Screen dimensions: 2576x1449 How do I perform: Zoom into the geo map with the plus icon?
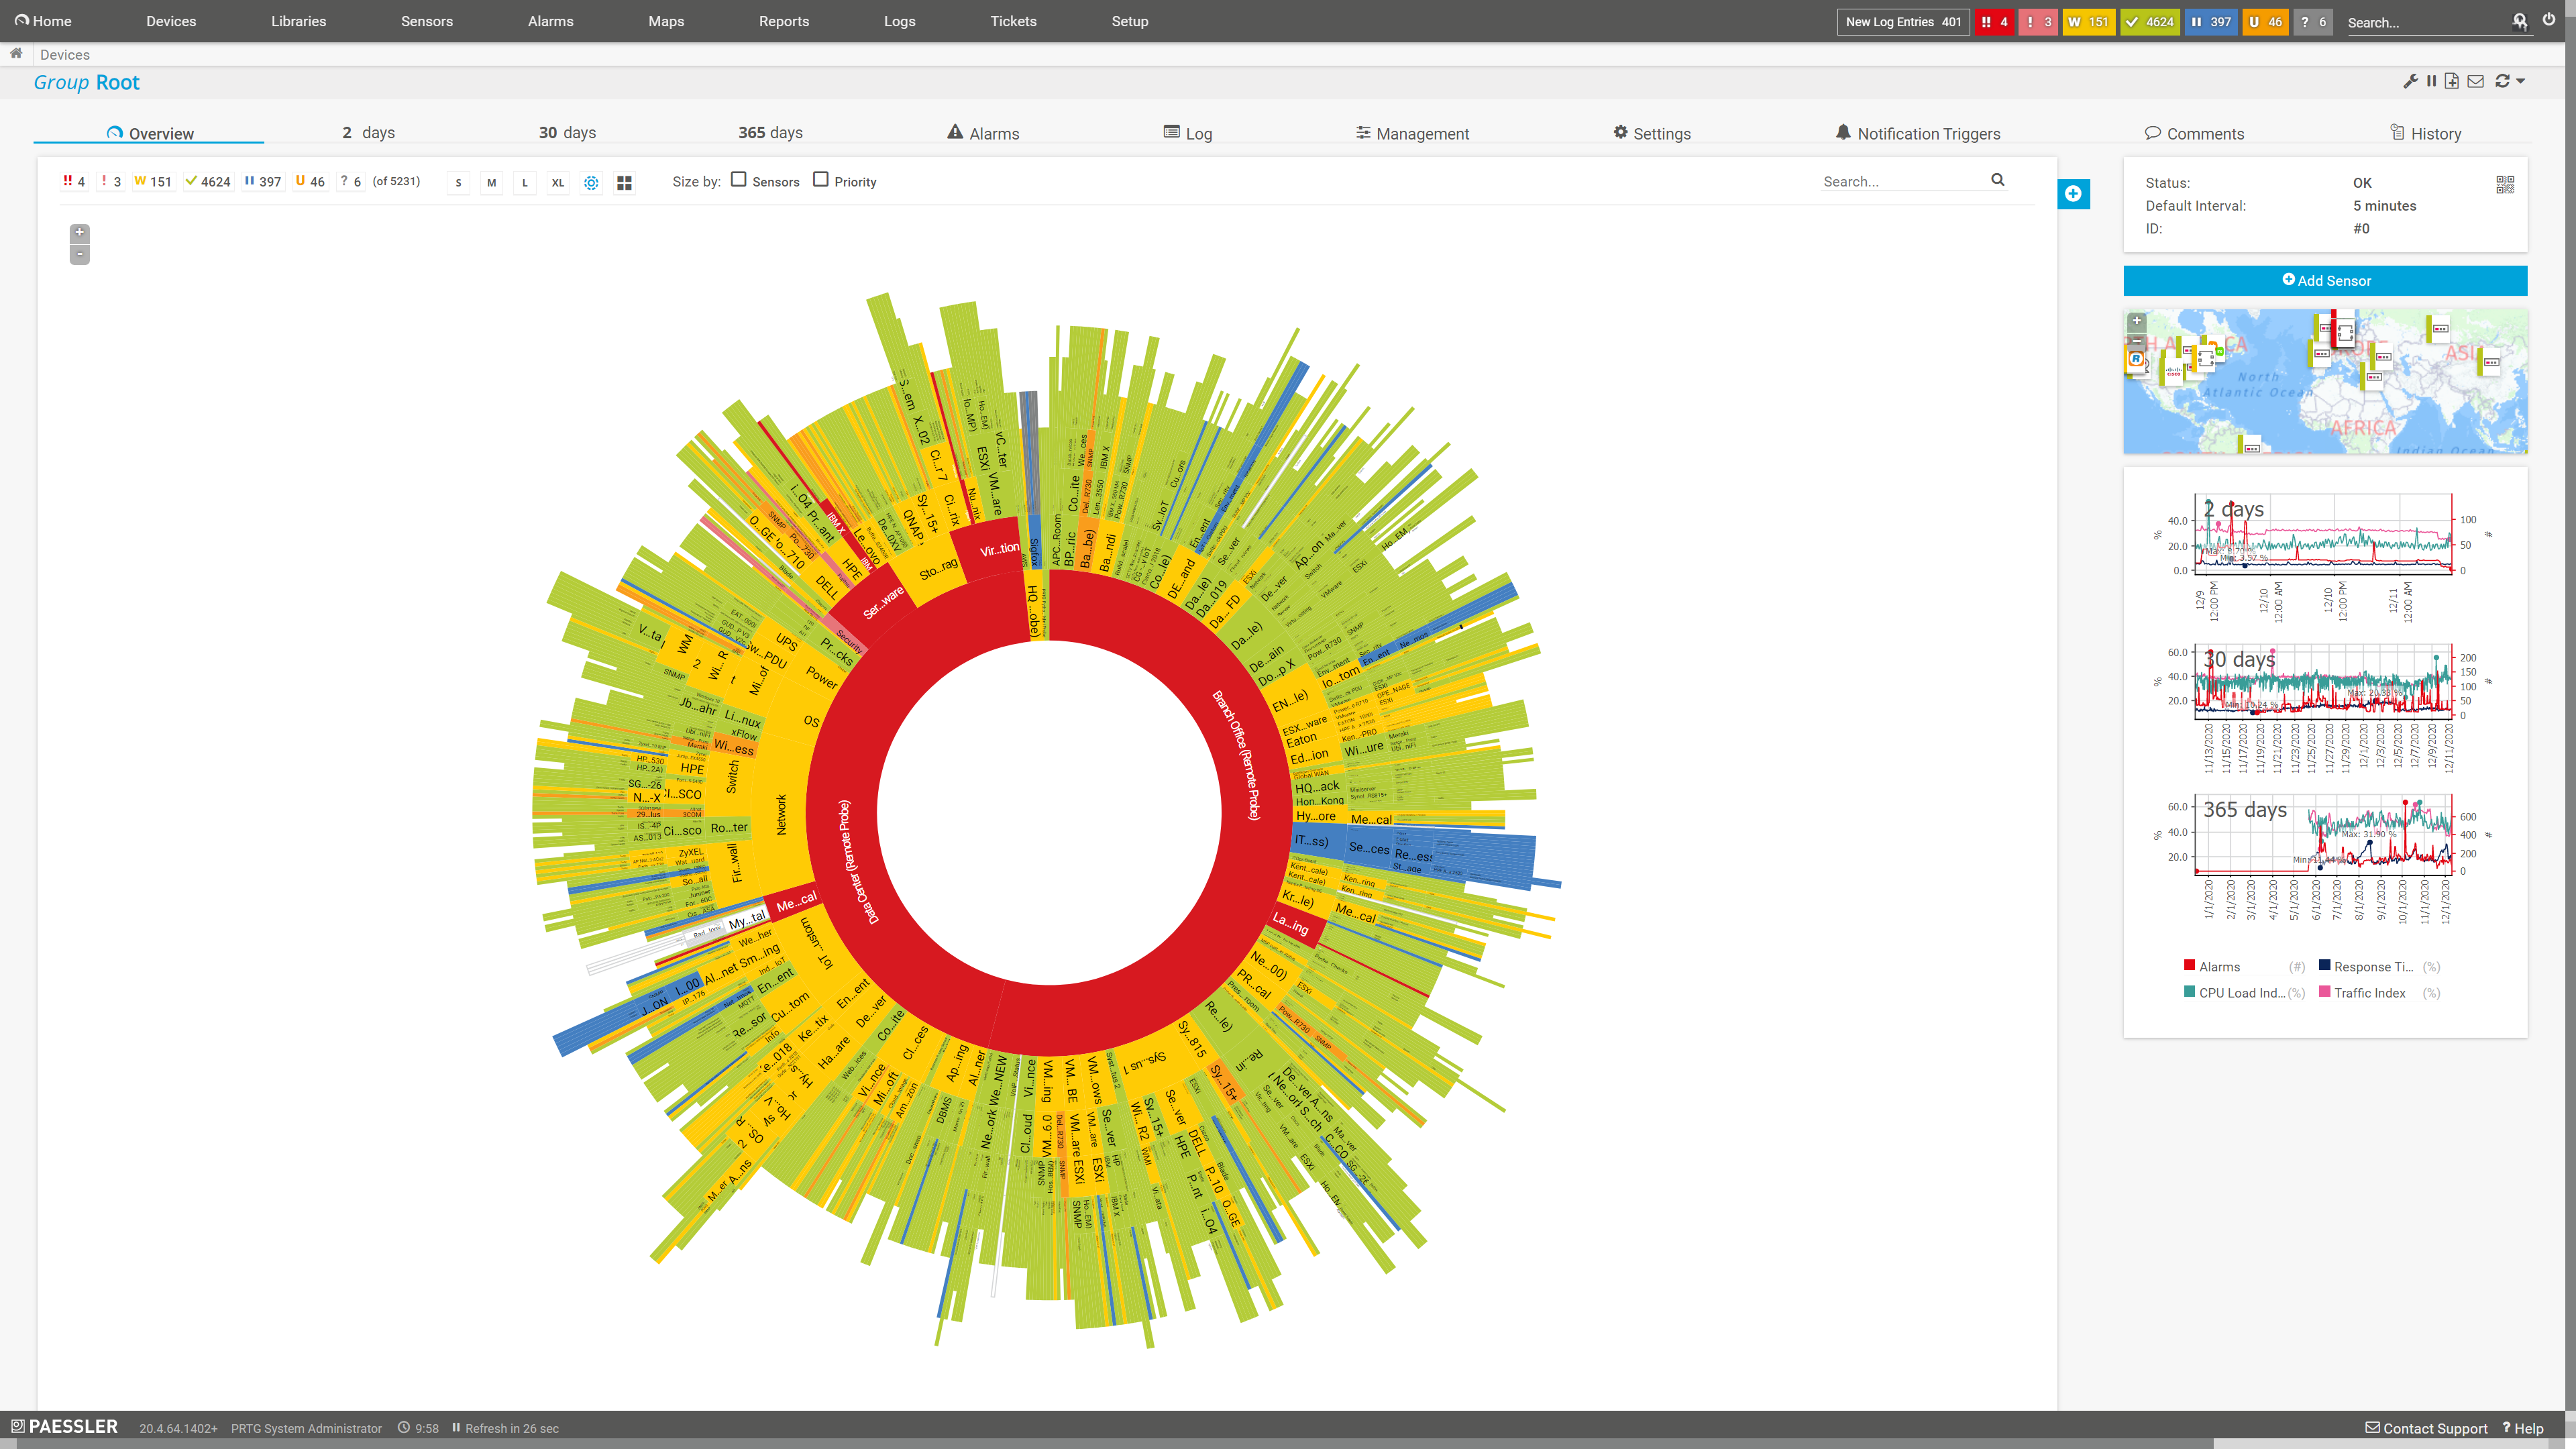click(2137, 321)
